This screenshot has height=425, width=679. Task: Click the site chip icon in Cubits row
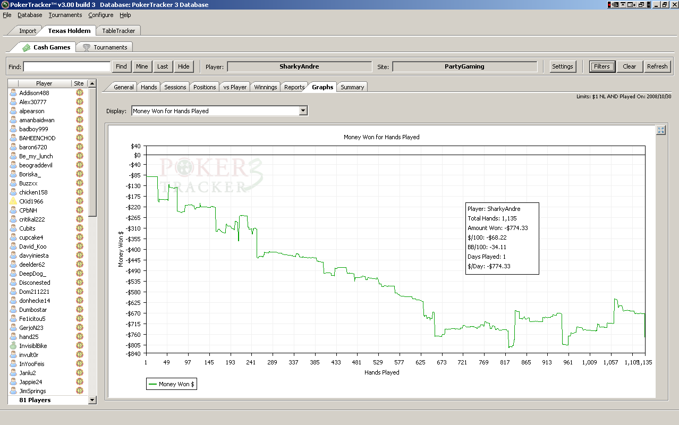[x=80, y=228]
